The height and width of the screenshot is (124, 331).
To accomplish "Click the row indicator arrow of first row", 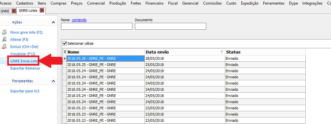I will [65, 58].
